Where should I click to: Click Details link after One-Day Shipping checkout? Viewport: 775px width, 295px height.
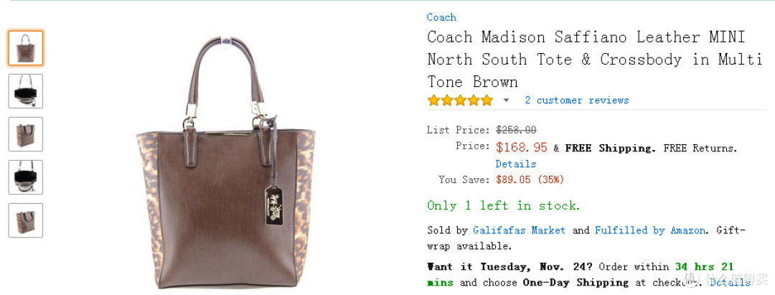[x=730, y=283]
